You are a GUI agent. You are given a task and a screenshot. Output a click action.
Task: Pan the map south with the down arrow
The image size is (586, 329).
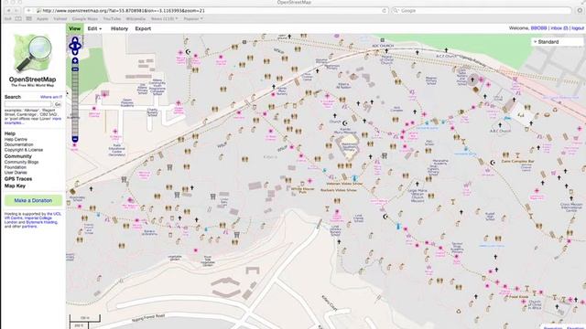click(x=75, y=52)
